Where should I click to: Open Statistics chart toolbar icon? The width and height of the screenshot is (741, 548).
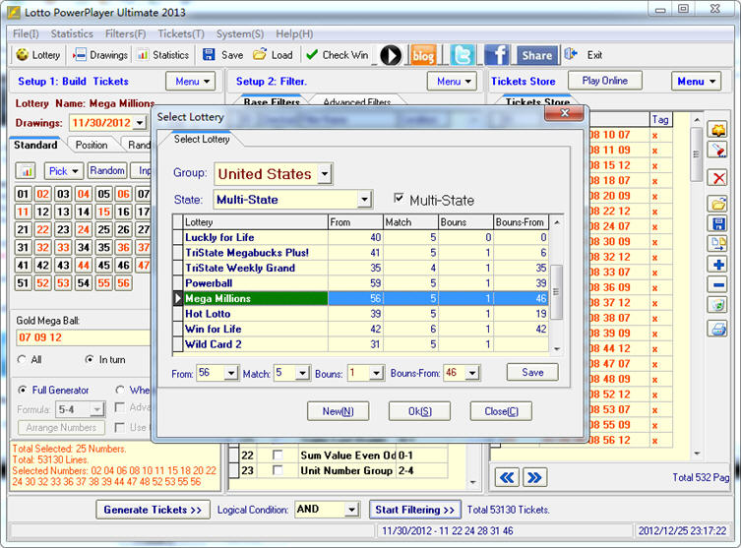coord(142,55)
